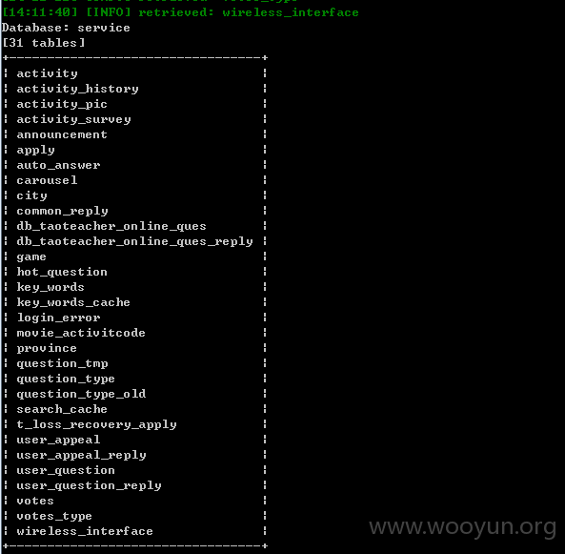The width and height of the screenshot is (565, 554).
Task: Click 'hot_question' table name
Action: click(x=62, y=272)
